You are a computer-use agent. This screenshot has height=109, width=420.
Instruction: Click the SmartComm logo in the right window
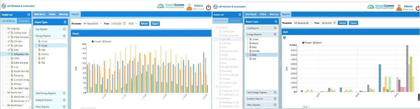[x=381, y=7]
